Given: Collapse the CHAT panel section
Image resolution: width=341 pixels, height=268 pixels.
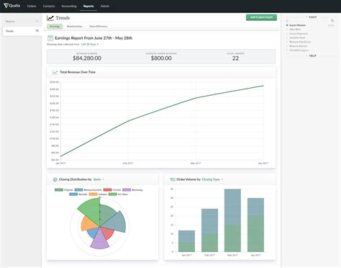Looking at the screenshot, I should point(312,17).
